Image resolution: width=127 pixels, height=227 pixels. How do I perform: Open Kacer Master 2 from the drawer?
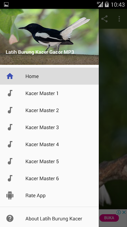pos(49,110)
